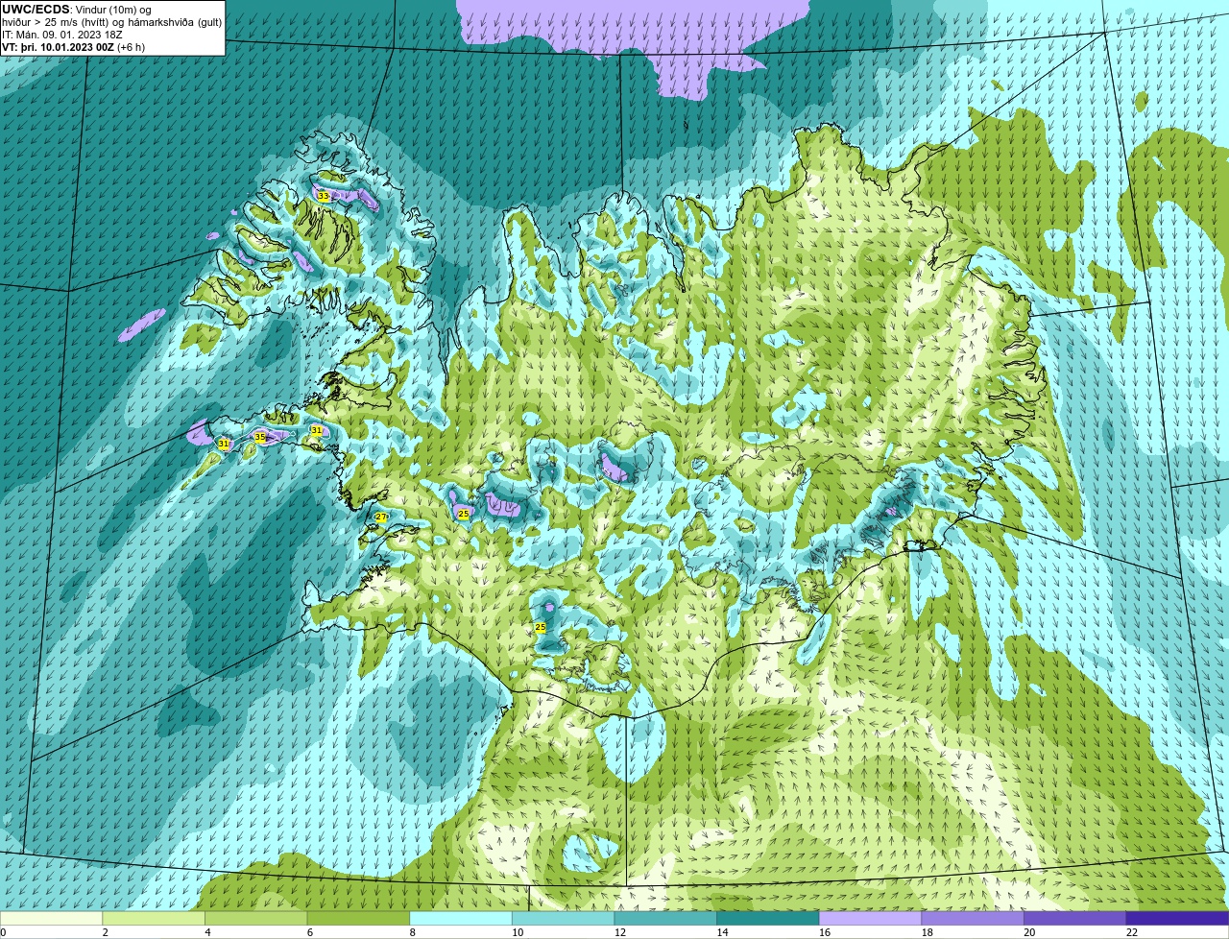Click the legend scale value "10"
The width and height of the screenshot is (1229, 939).
tap(518, 932)
